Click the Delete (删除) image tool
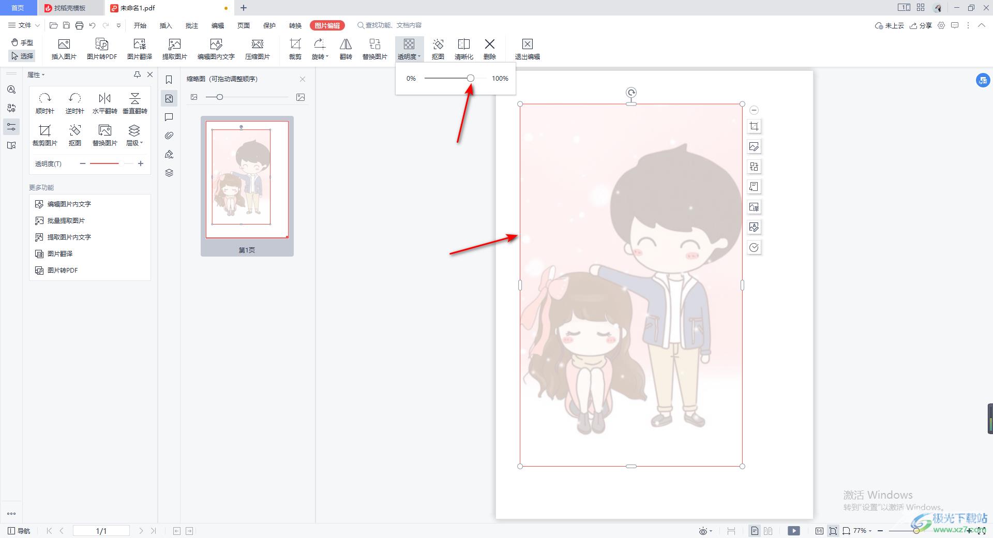 pyautogui.click(x=490, y=49)
